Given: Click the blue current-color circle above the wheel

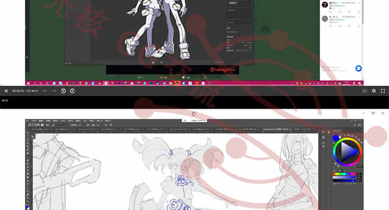Looking at the screenshot, I should pos(336,138).
